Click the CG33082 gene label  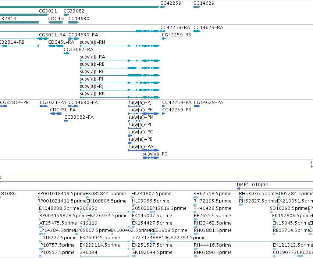[x=74, y=11]
